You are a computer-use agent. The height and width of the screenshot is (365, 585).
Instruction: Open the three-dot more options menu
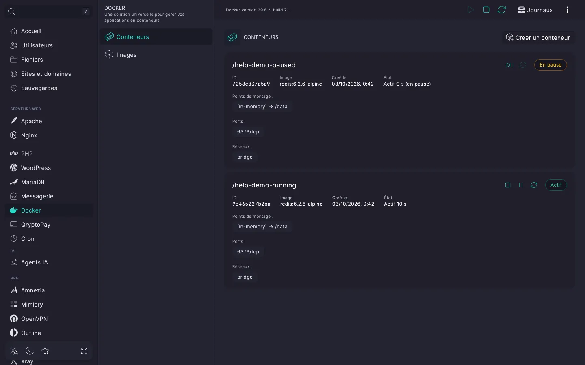pyautogui.click(x=568, y=10)
